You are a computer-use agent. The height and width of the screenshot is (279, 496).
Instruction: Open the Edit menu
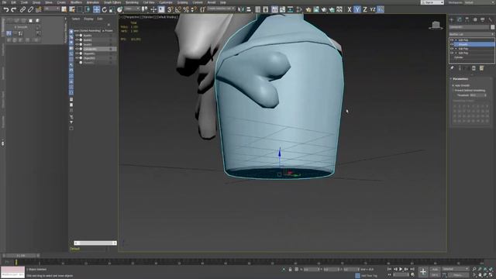14,2
